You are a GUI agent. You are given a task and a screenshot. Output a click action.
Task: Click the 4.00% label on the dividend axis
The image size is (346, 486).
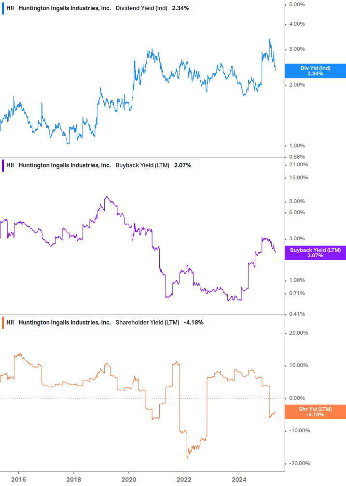(297, 24)
